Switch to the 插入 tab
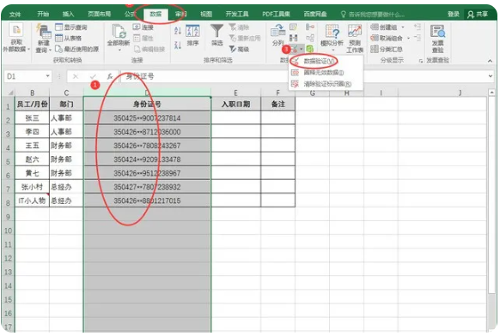The image size is (500, 336). pyautogui.click(x=68, y=14)
